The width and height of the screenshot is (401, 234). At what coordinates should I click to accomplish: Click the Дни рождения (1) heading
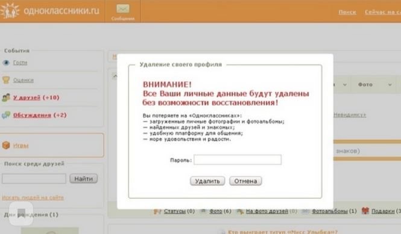pyautogui.click(x=31, y=215)
